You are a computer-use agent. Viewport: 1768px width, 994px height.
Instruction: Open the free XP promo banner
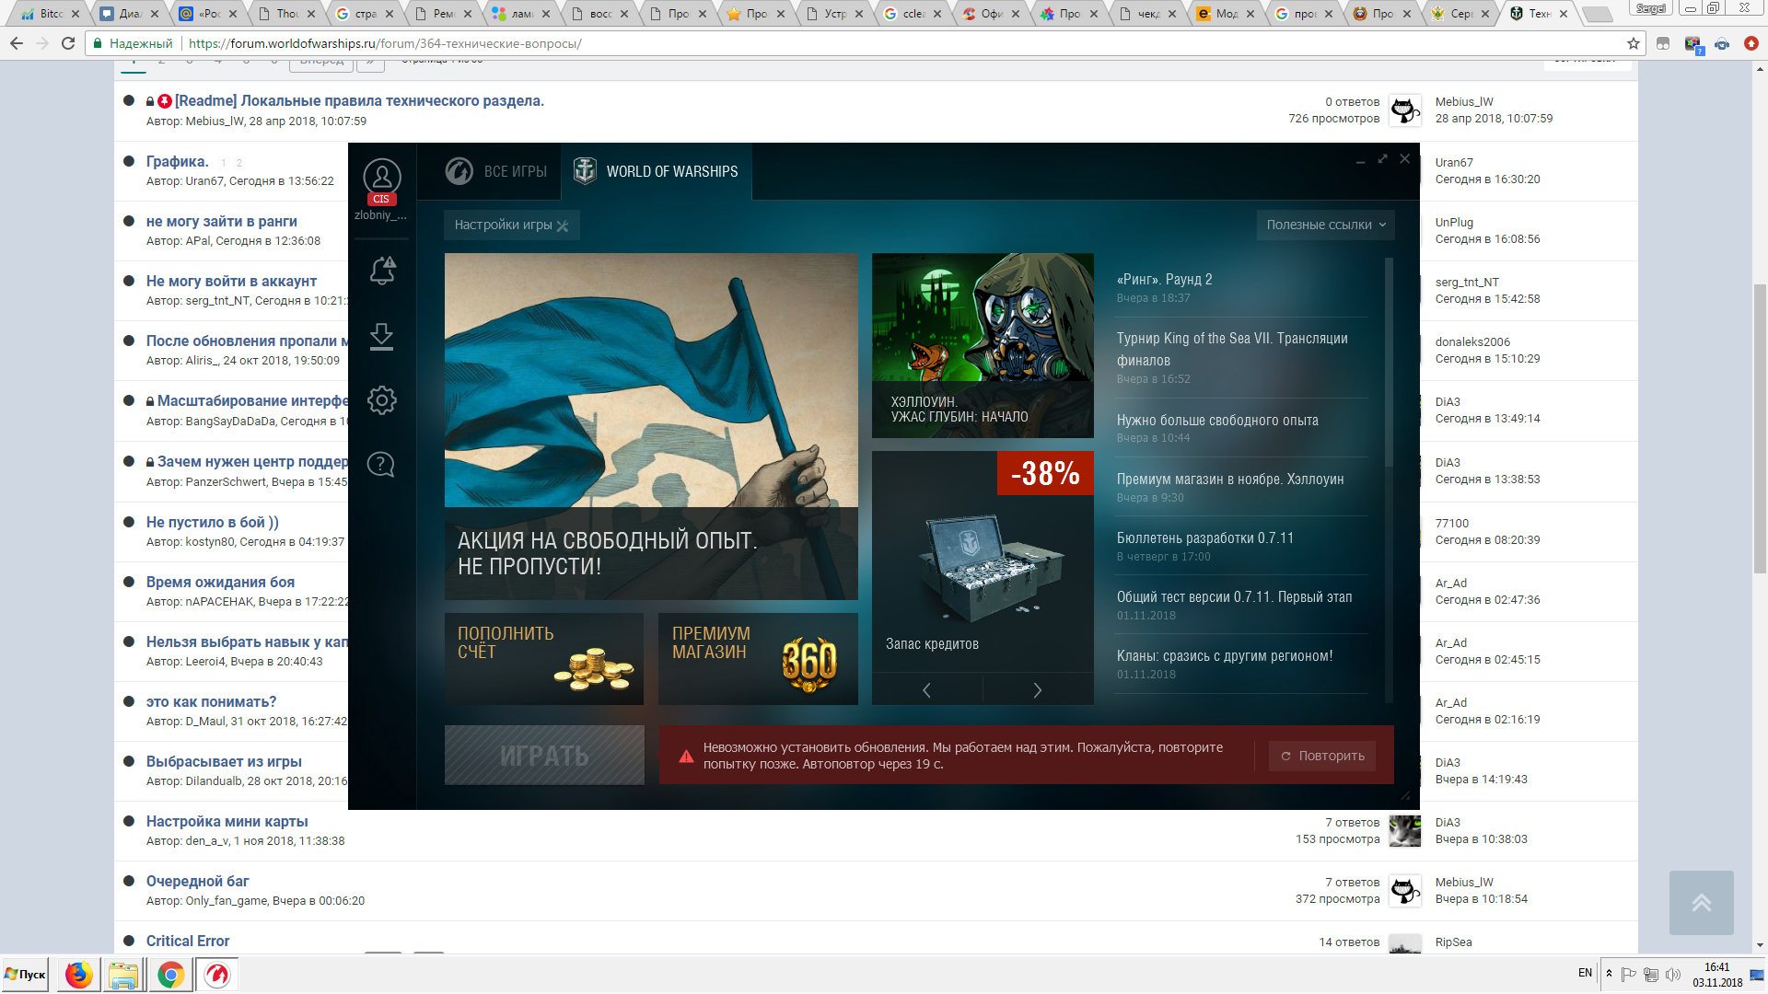click(651, 426)
